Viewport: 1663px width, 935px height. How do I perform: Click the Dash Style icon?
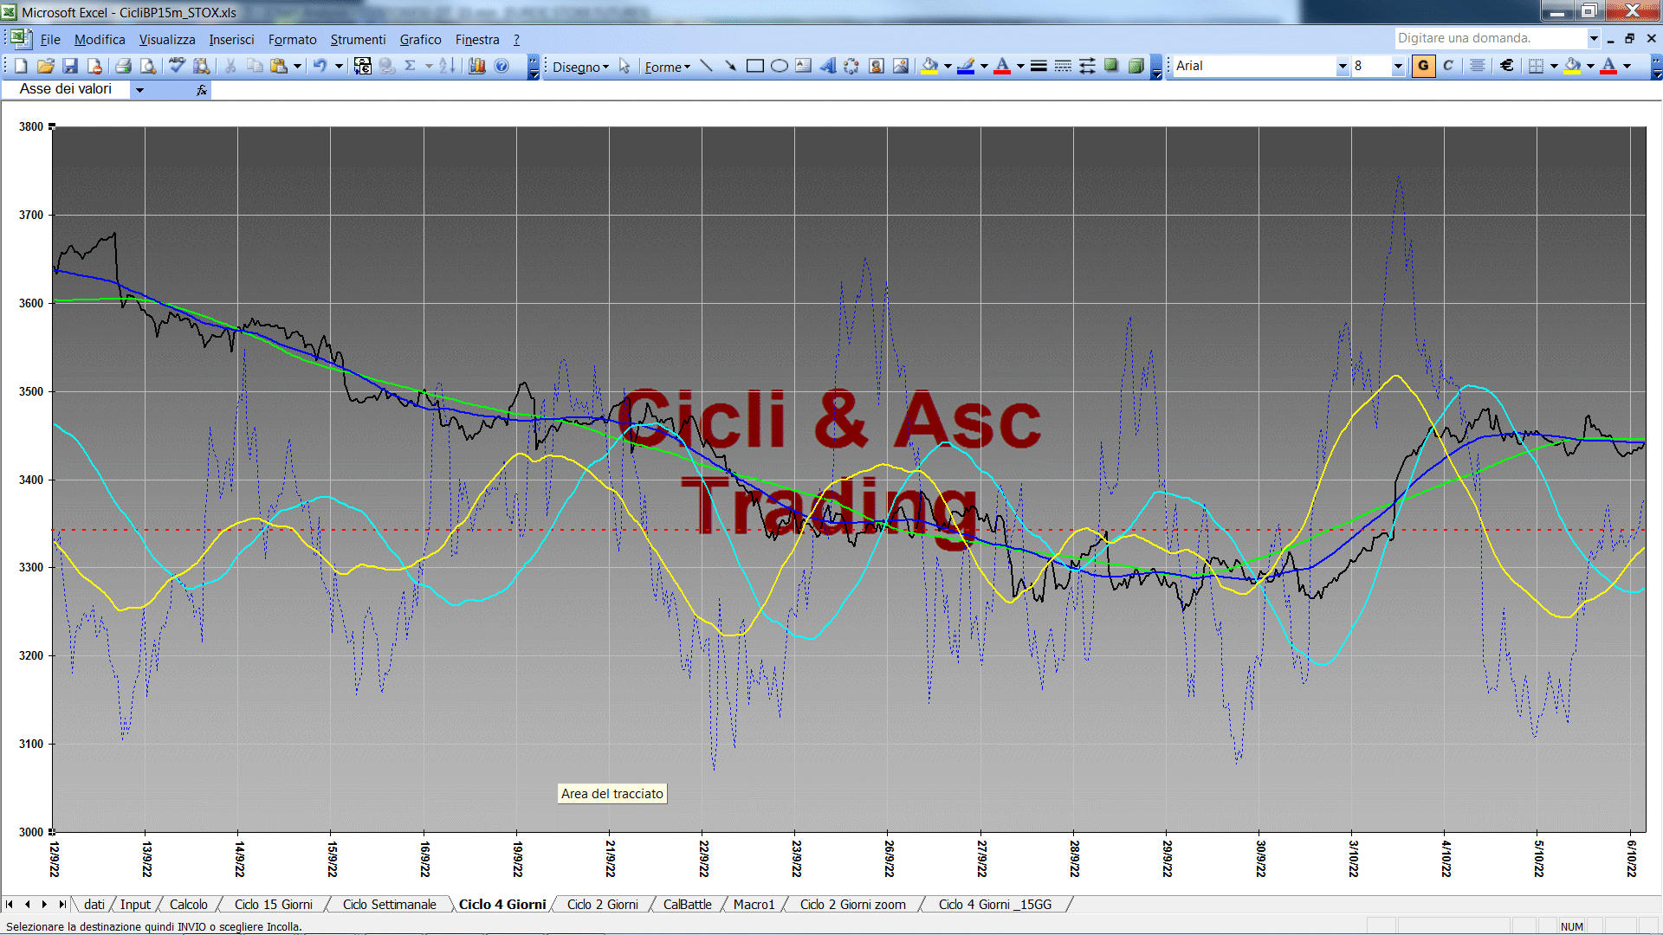[1063, 66]
